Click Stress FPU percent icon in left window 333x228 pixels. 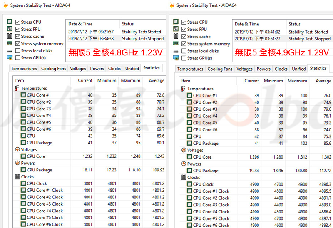10,29
